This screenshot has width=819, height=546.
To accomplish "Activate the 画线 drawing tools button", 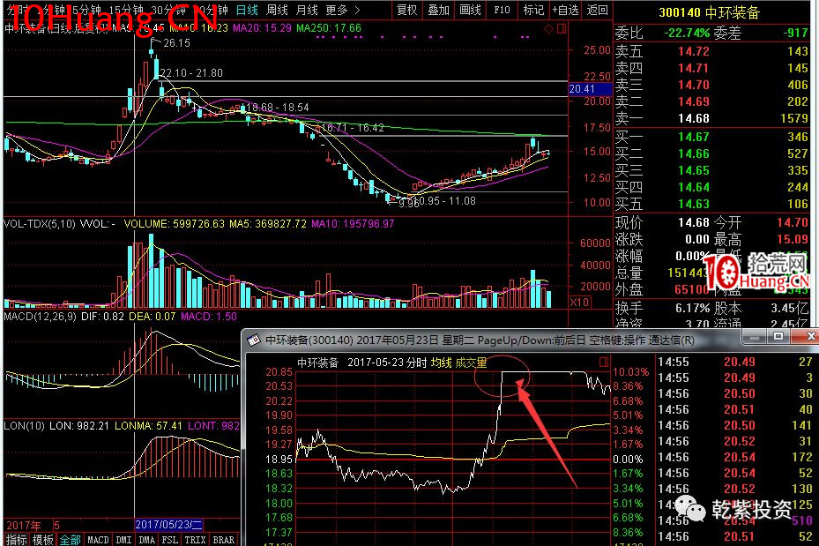I will click(x=470, y=10).
